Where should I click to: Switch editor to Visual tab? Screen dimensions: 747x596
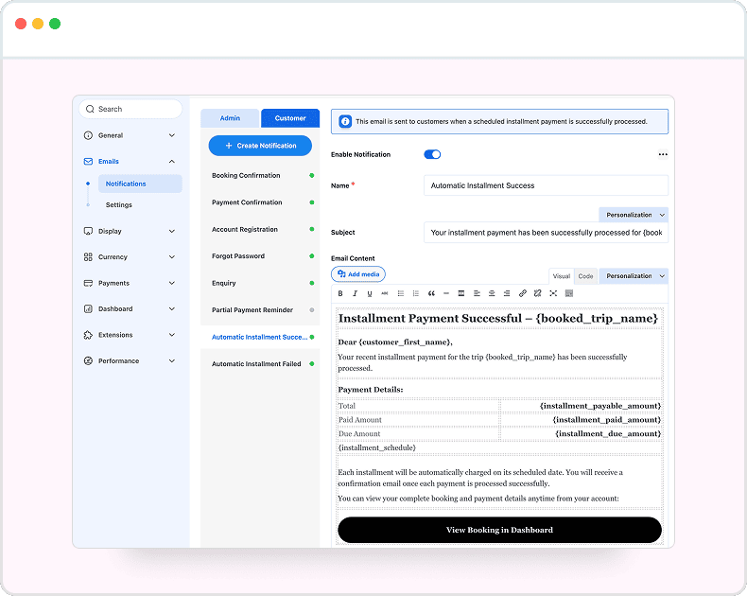tap(562, 276)
